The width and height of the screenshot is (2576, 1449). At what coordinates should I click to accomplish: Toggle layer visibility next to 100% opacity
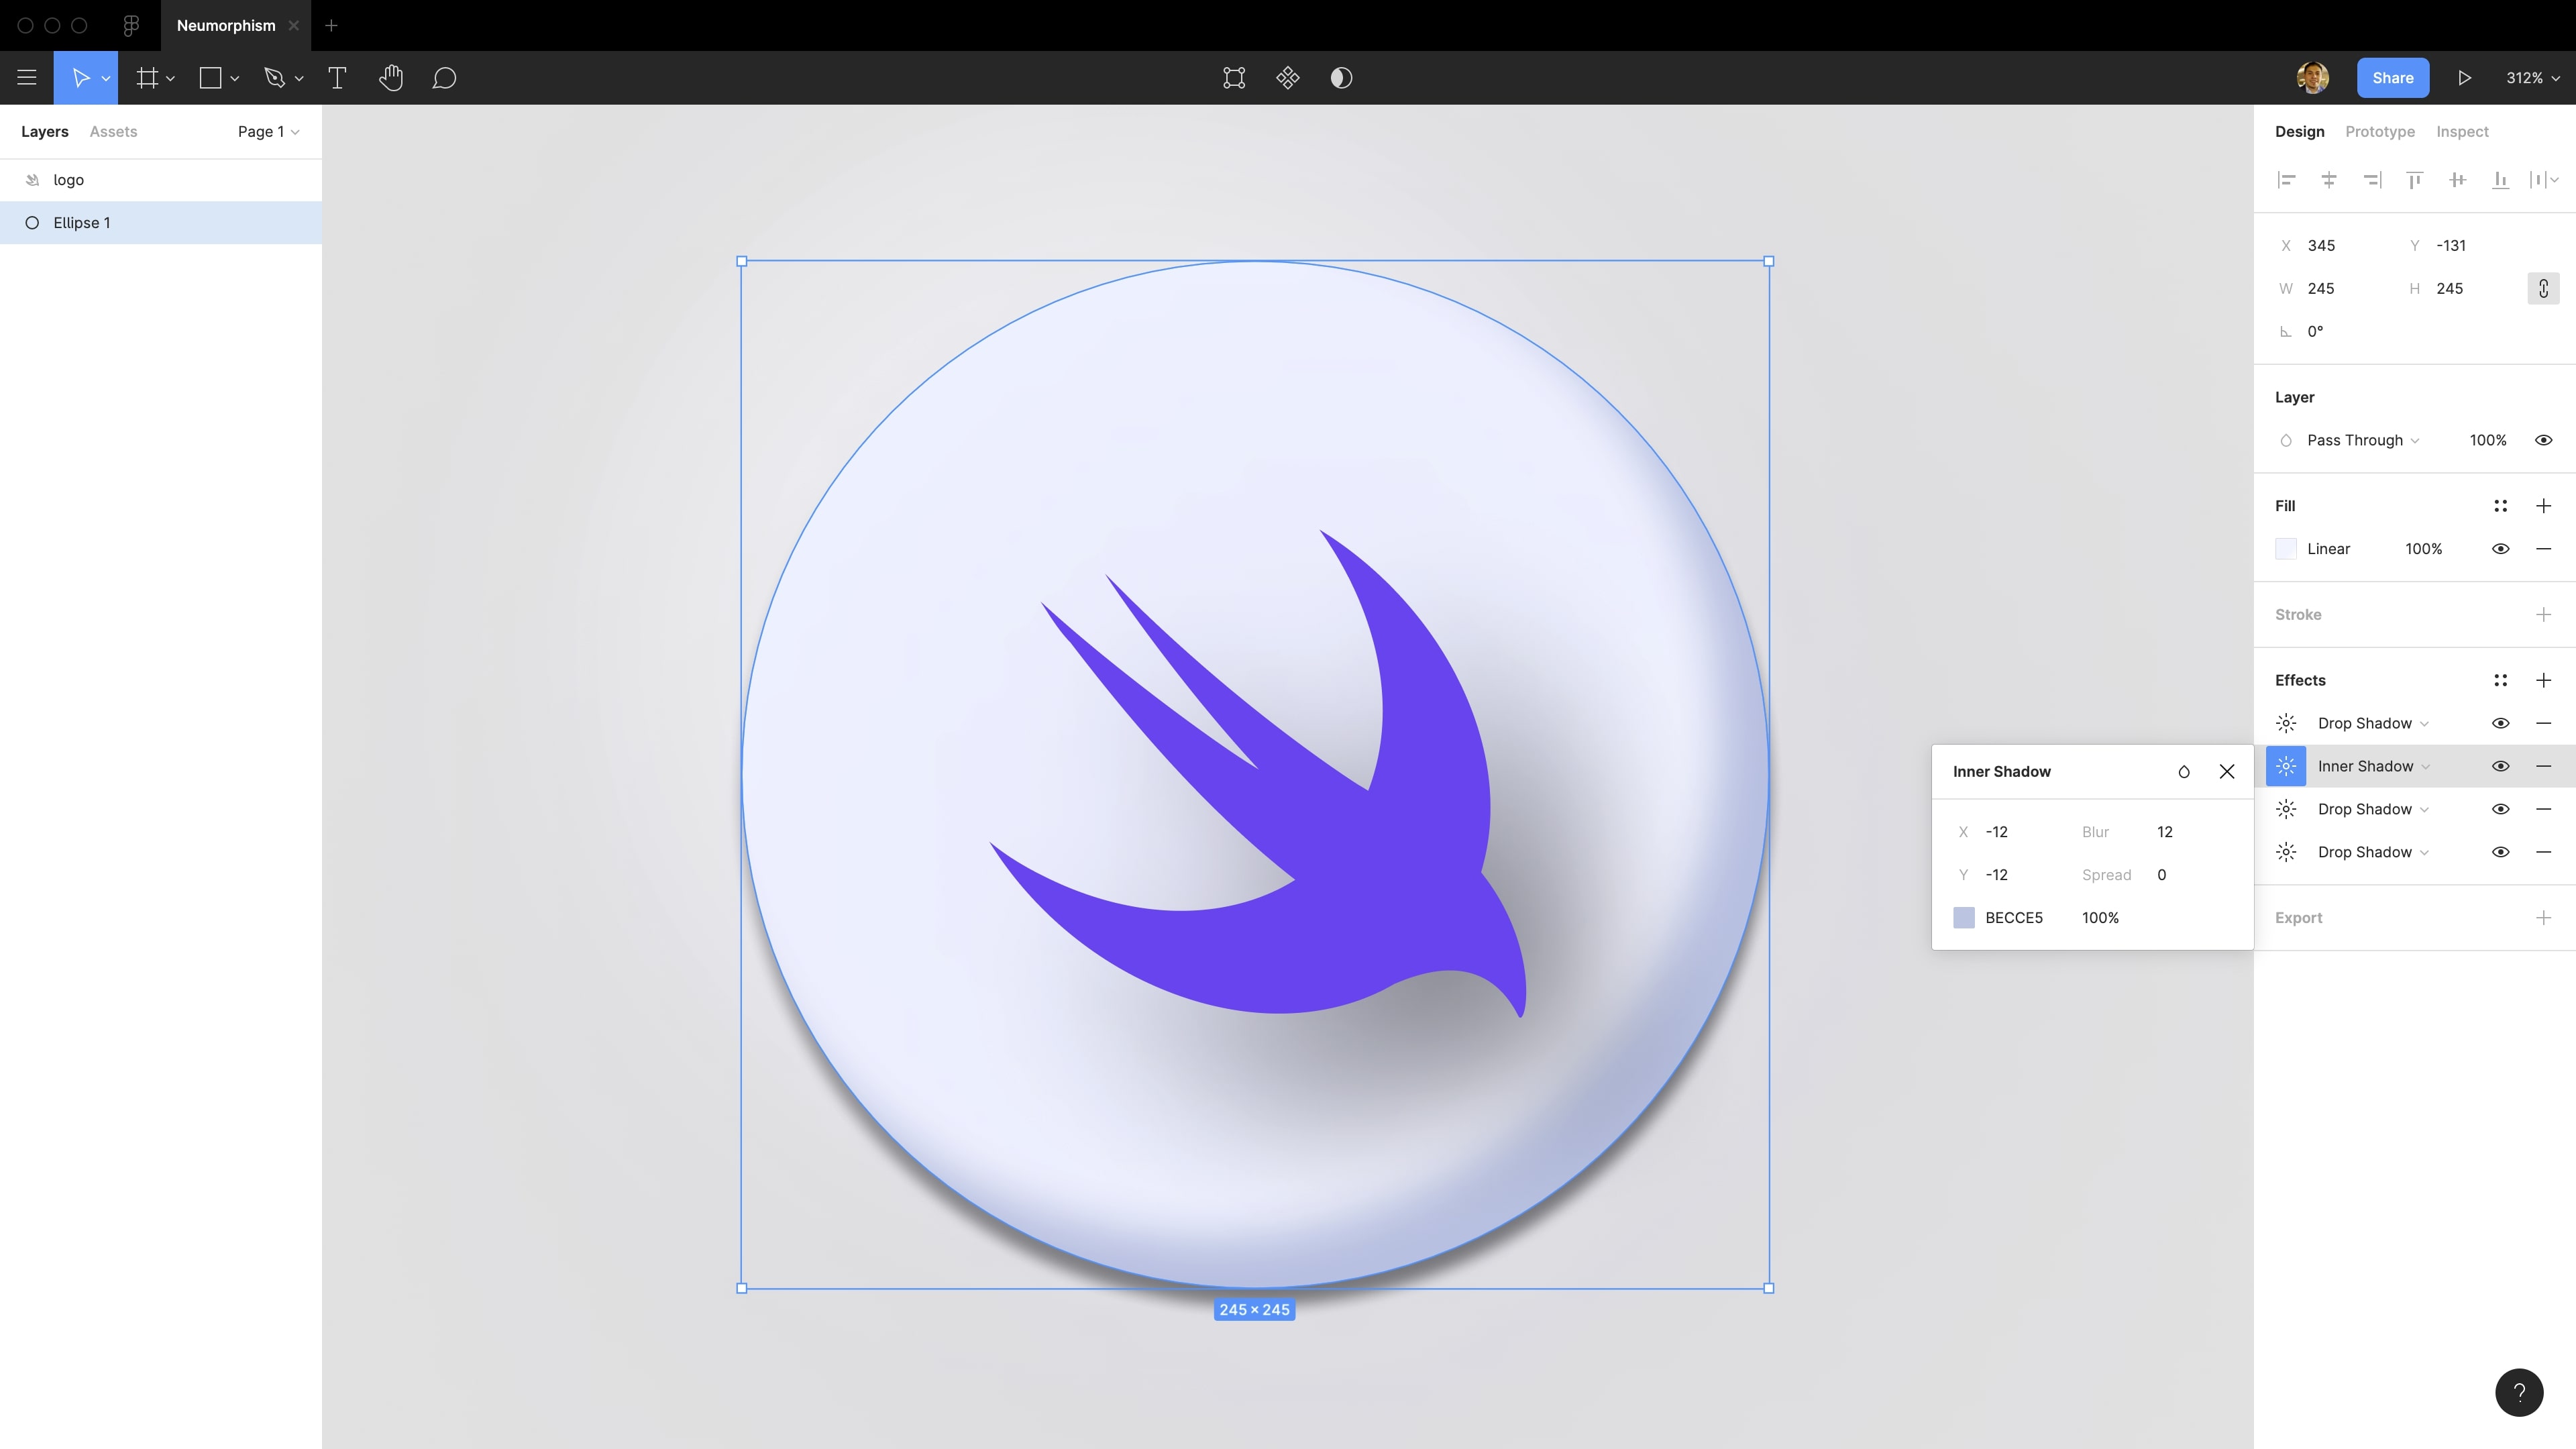pyautogui.click(x=2543, y=440)
